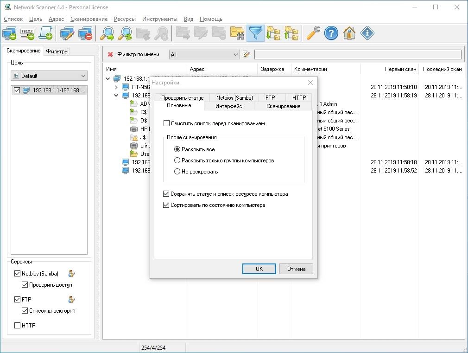Image resolution: width=468 pixels, height=353 pixels.
Task: Click the blue info diamond icon
Action: (x=367, y=33)
